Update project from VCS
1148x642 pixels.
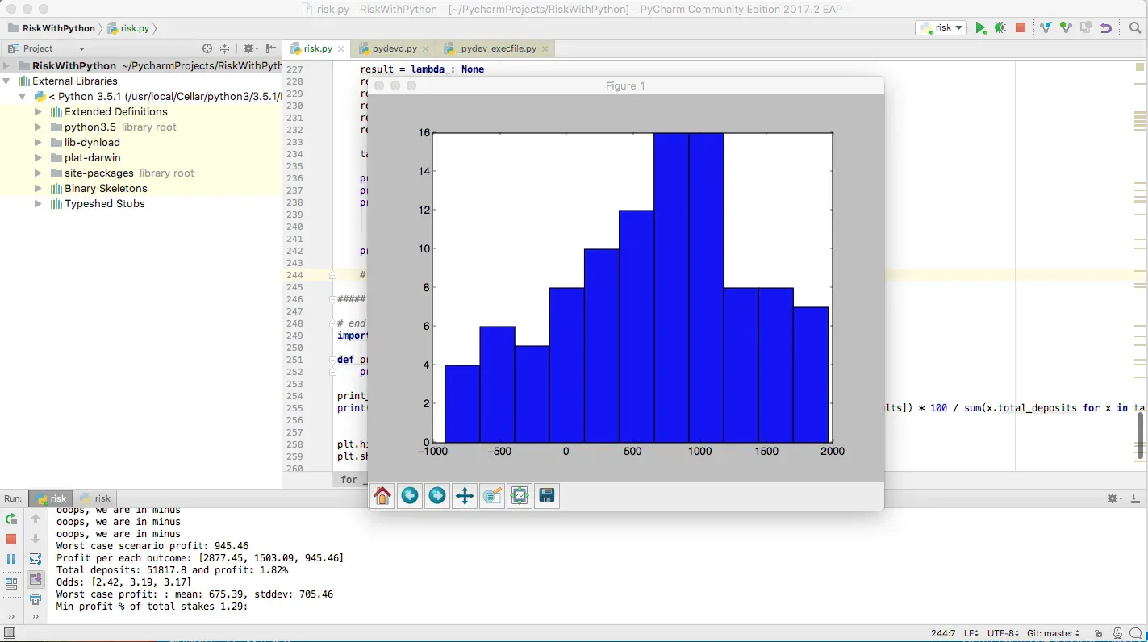pos(1046,28)
